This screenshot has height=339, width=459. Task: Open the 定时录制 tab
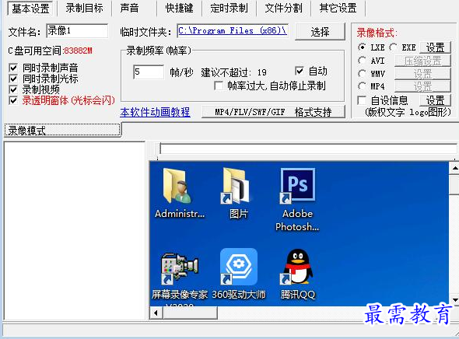click(x=229, y=9)
